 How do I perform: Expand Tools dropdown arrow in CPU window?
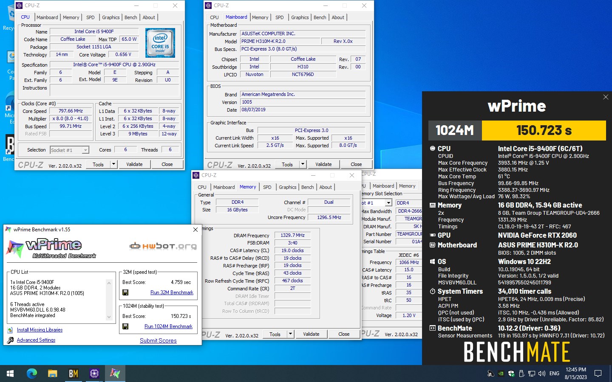[x=113, y=164]
